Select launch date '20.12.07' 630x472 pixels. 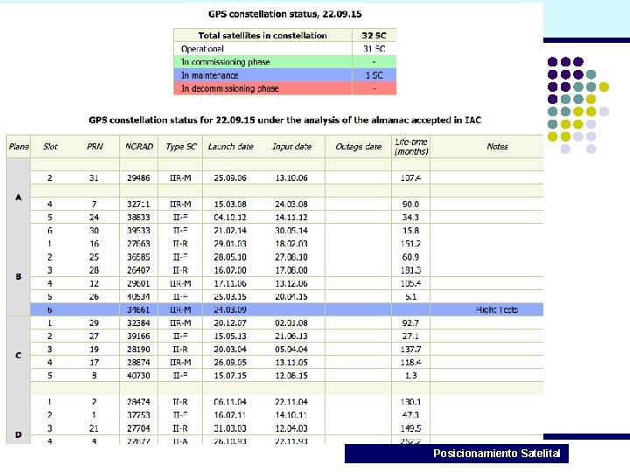pyautogui.click(x=230, y=323)
